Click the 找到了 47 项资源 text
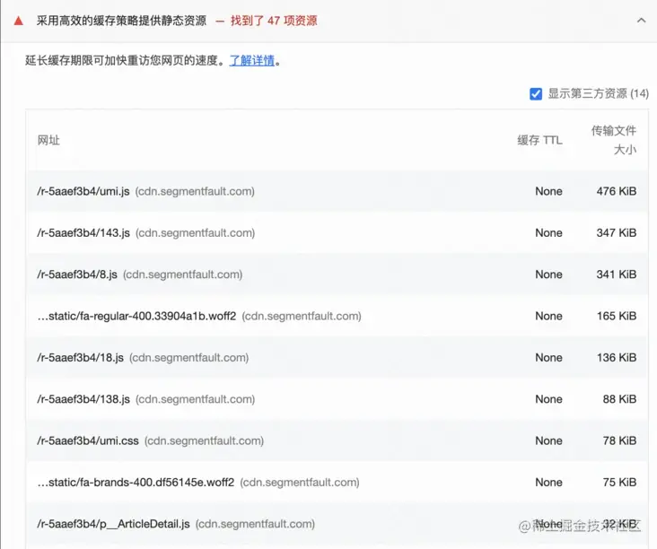657x549 pixels. pyautogui.click(x=274, y=21)
